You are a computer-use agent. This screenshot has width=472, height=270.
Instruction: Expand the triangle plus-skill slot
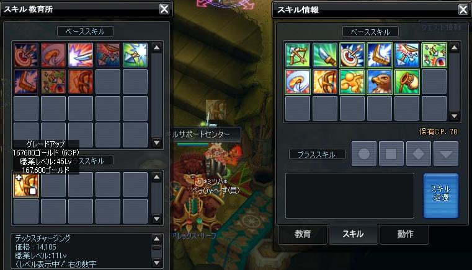tap(446, 154)
